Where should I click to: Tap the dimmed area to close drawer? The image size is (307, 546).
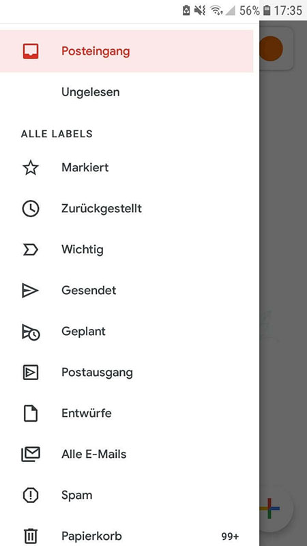(x=283, y=244)
